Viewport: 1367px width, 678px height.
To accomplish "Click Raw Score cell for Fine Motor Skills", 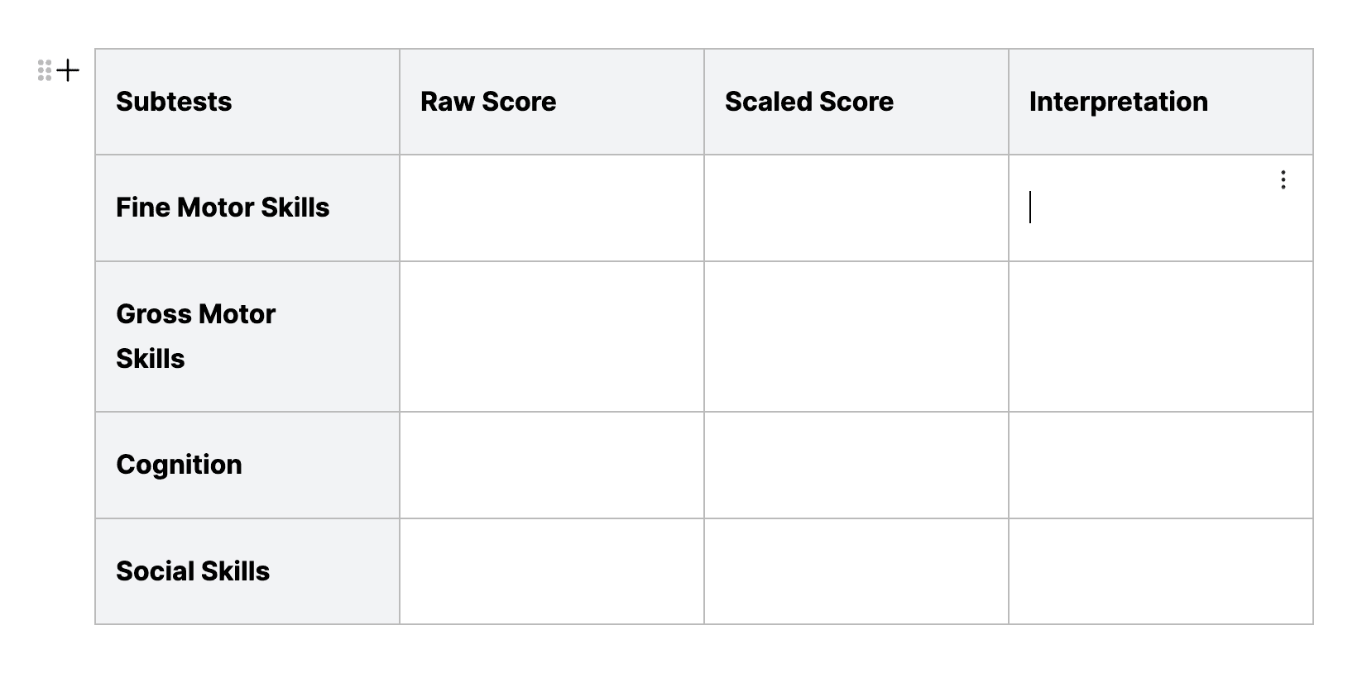I will (551, 208).
